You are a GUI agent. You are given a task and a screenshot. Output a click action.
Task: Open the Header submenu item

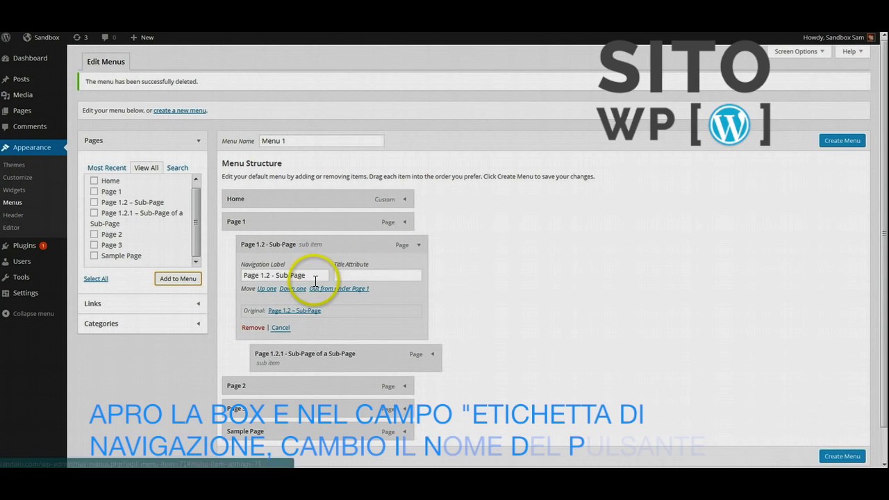[13, 215]
